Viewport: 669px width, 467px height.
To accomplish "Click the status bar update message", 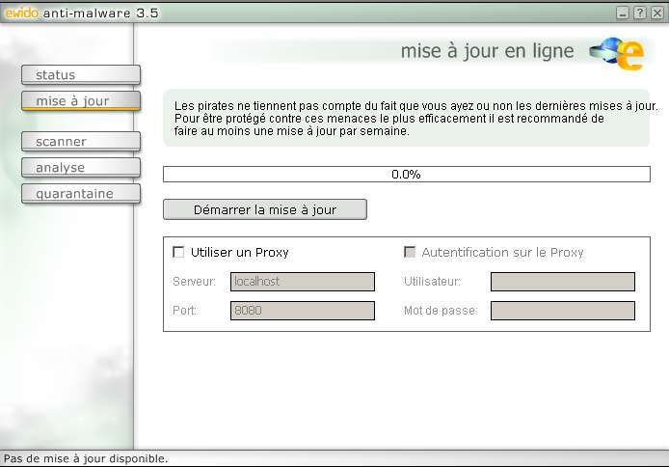I will click(x=86, y=459).
